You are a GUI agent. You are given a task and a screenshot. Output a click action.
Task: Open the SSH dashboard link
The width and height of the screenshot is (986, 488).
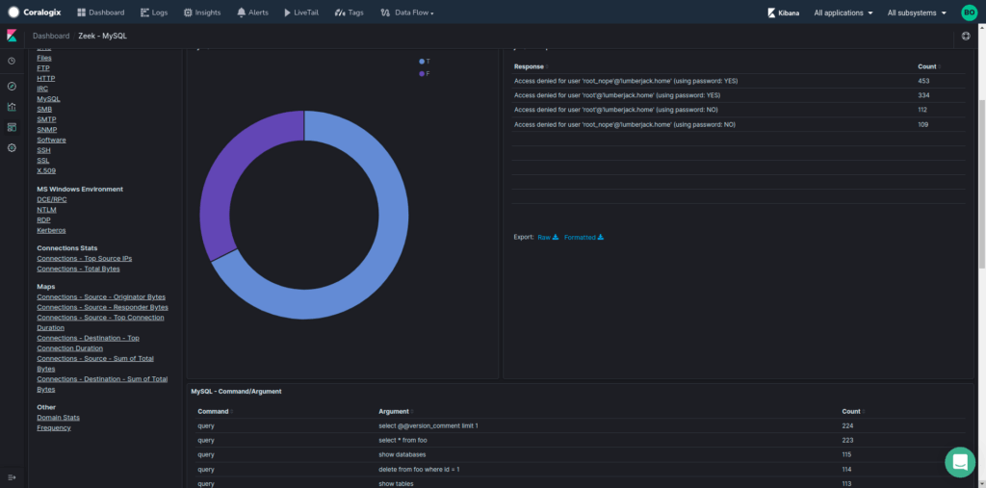pos(44,150)
